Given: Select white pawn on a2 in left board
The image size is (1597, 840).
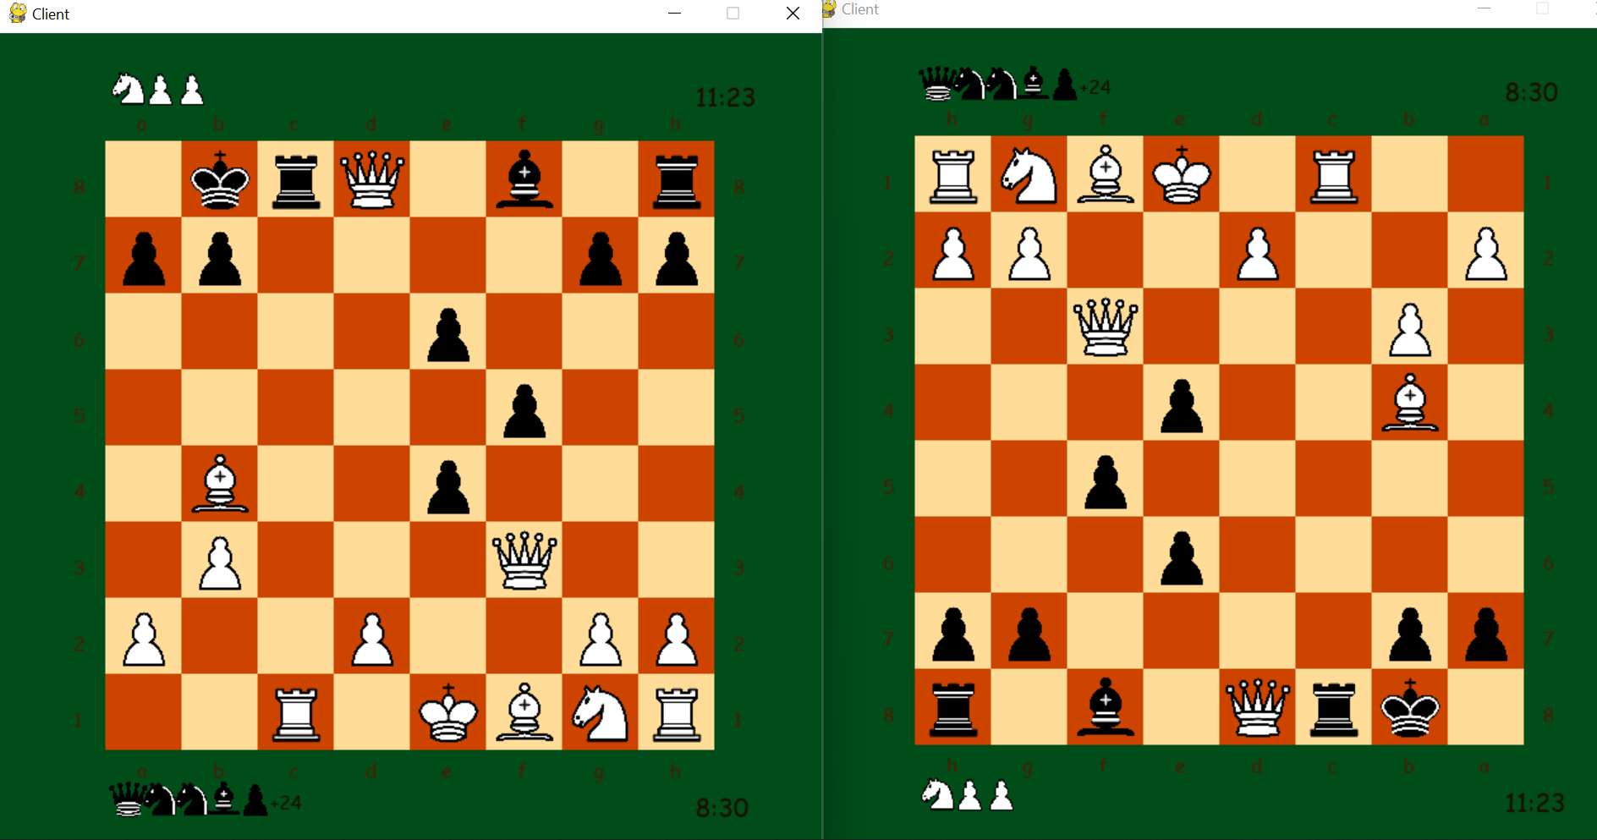Looking at the screenshot, I should [144, 640].
